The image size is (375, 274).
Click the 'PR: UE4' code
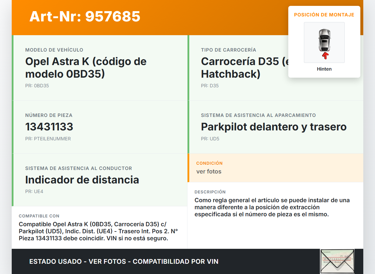(34, 192)
